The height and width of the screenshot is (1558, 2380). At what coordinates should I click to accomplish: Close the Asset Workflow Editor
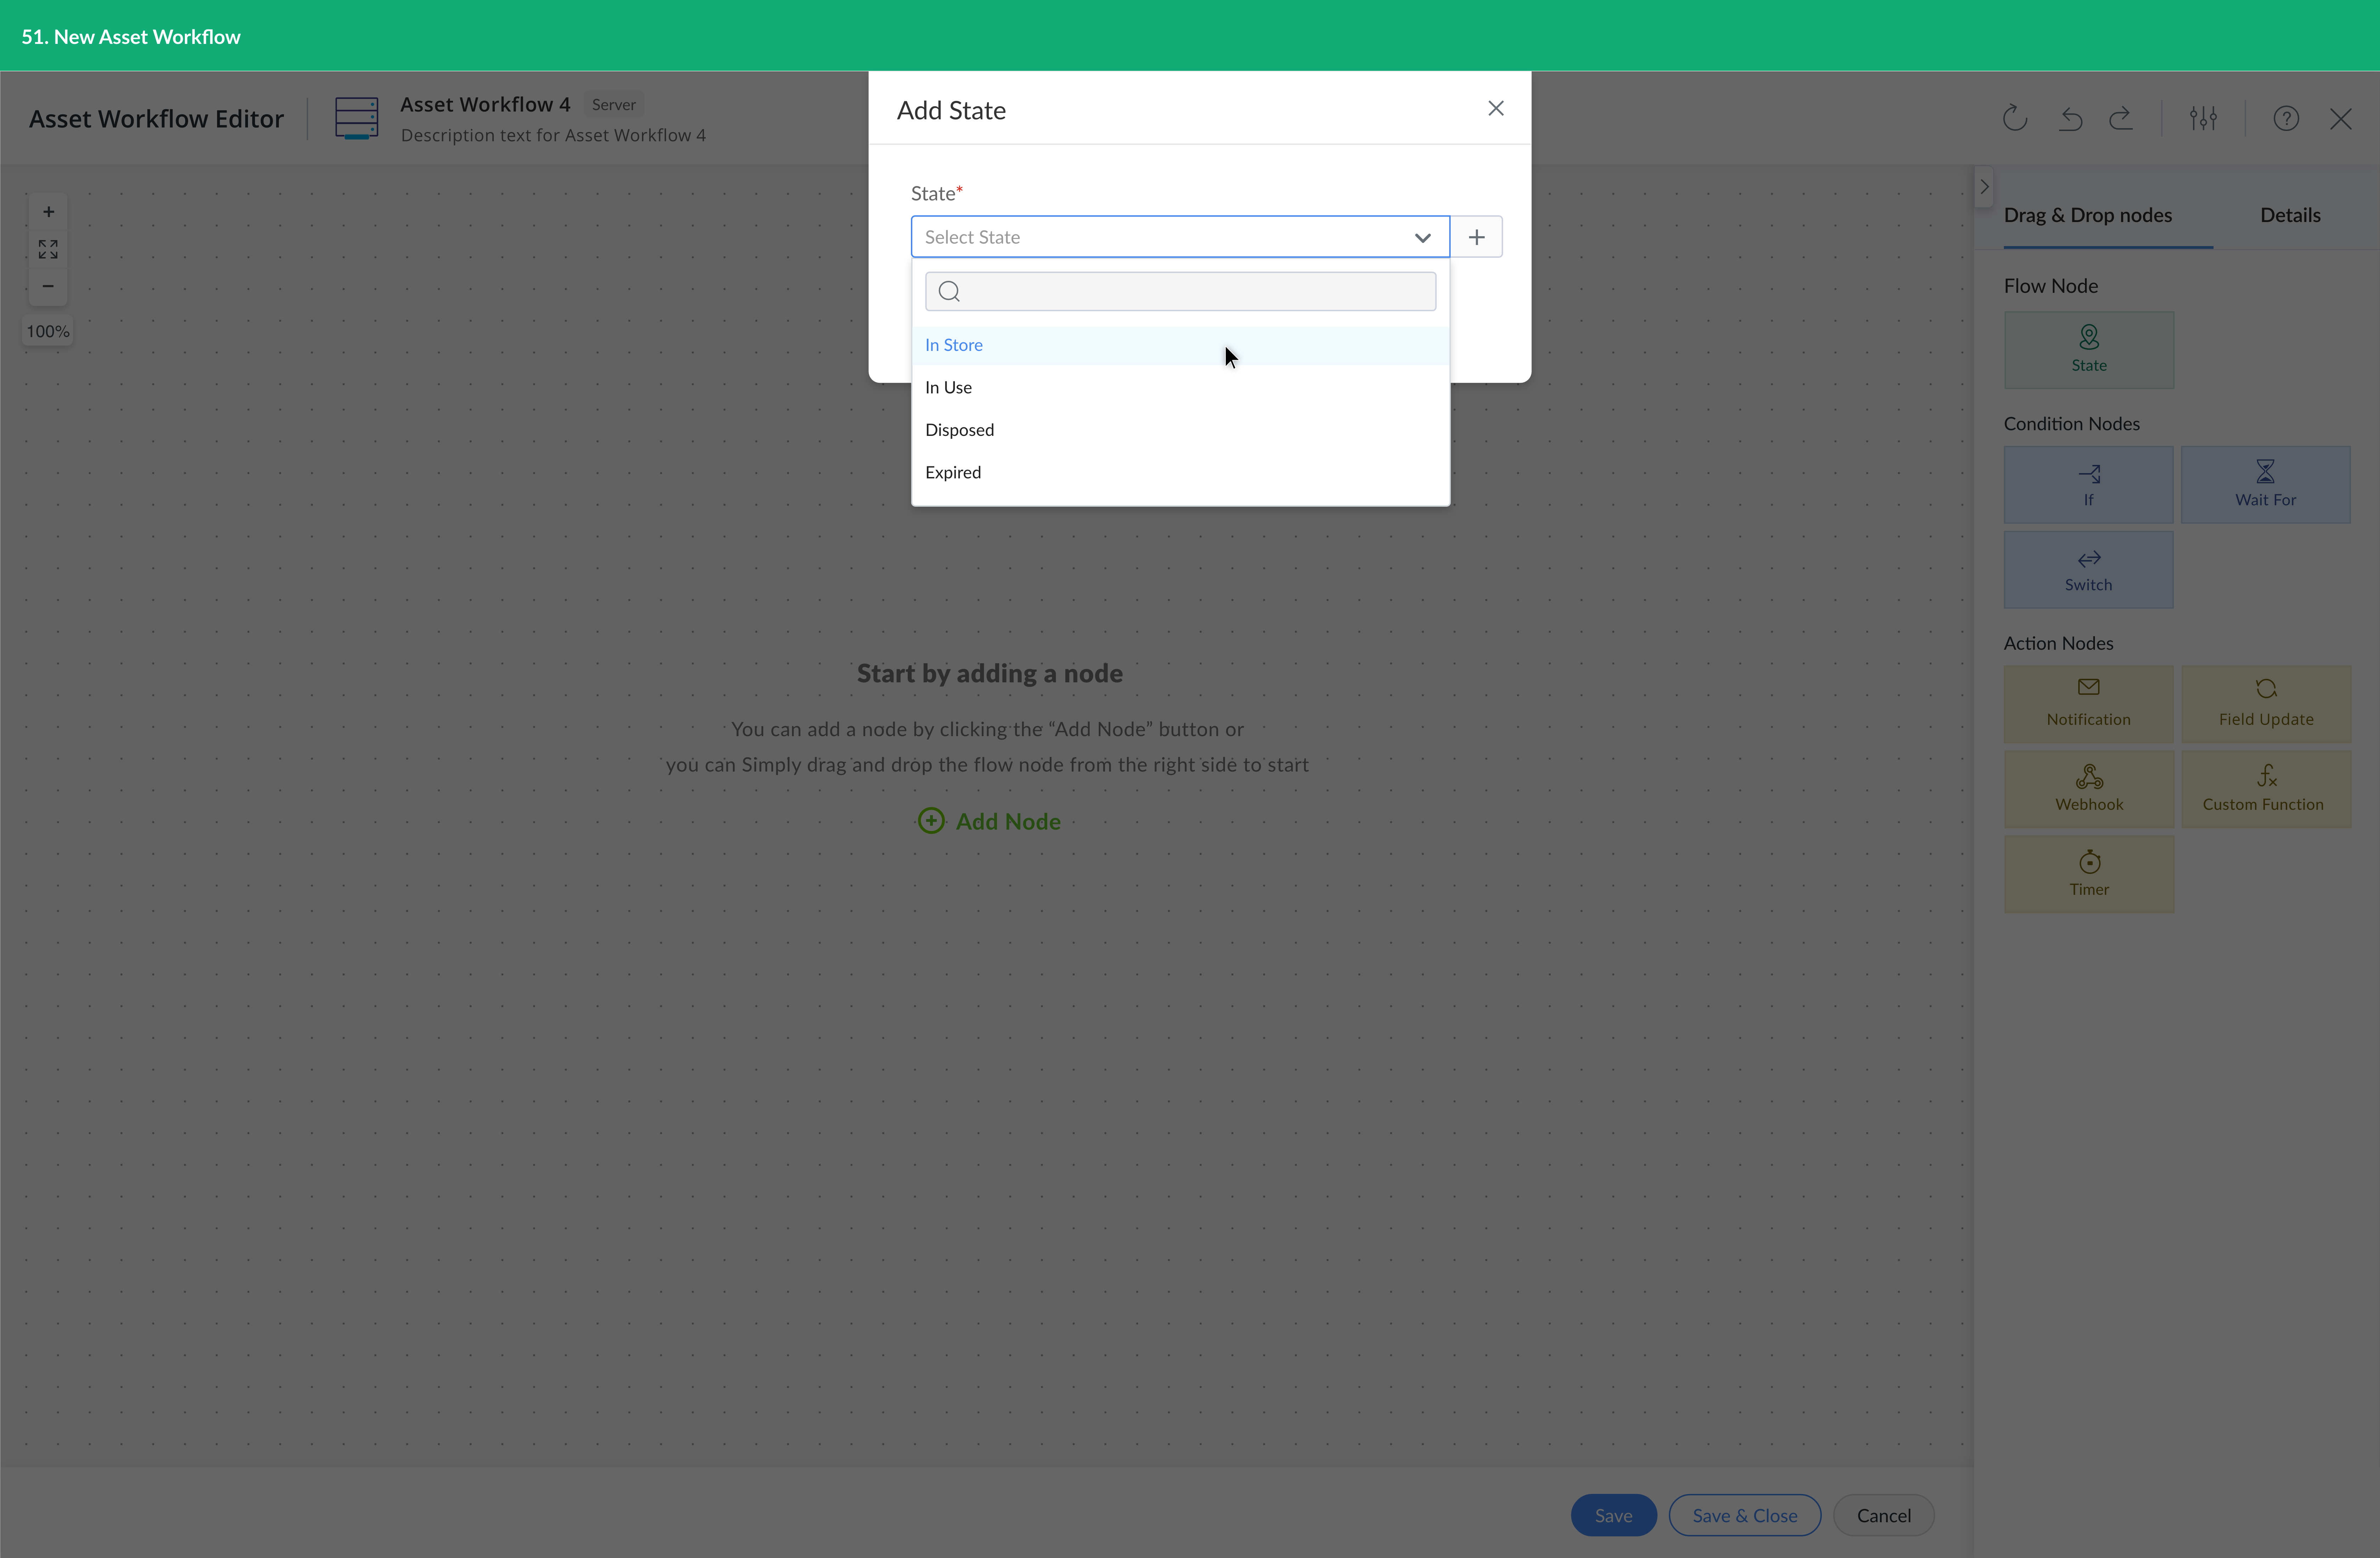point(2341,119)
